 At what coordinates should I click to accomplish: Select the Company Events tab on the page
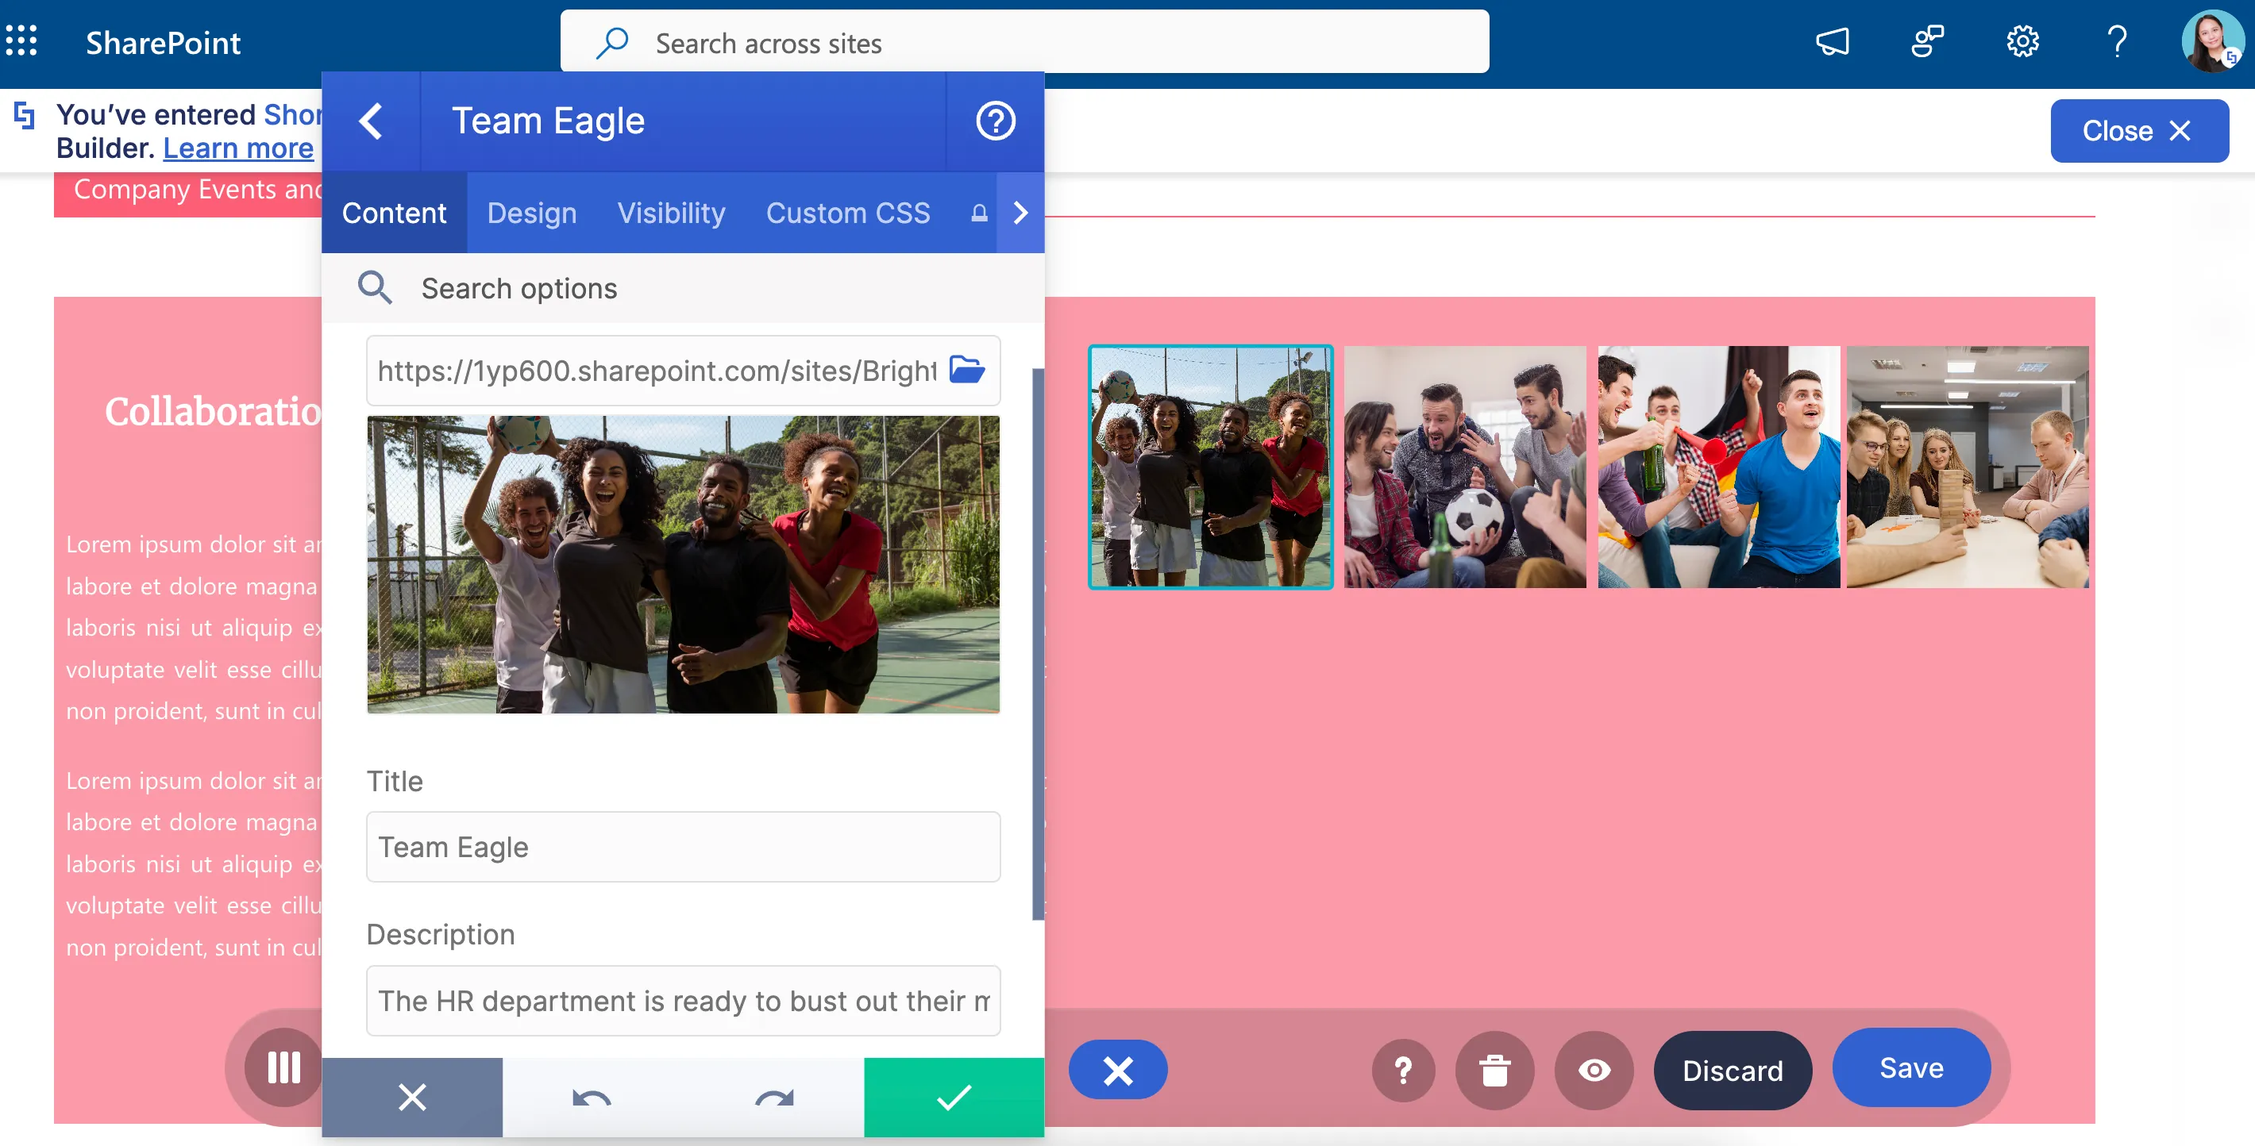(188, 194)
